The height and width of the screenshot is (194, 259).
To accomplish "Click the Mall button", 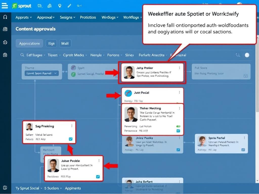I will pos(65,43).
